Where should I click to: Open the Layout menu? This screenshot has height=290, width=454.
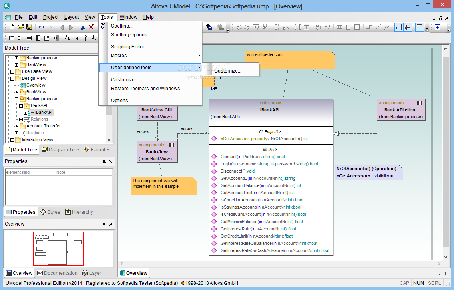pyautogui.click(x=72, y=17)
